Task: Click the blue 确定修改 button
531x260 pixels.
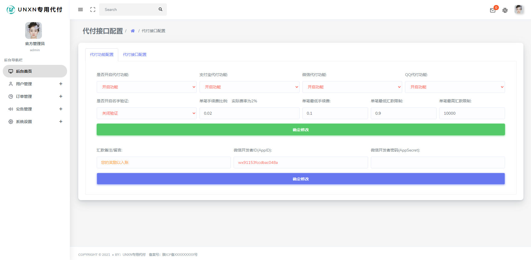Action: click(301, 179)
